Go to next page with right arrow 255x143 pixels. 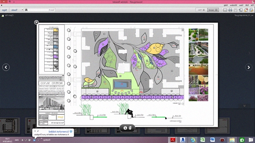249,67
